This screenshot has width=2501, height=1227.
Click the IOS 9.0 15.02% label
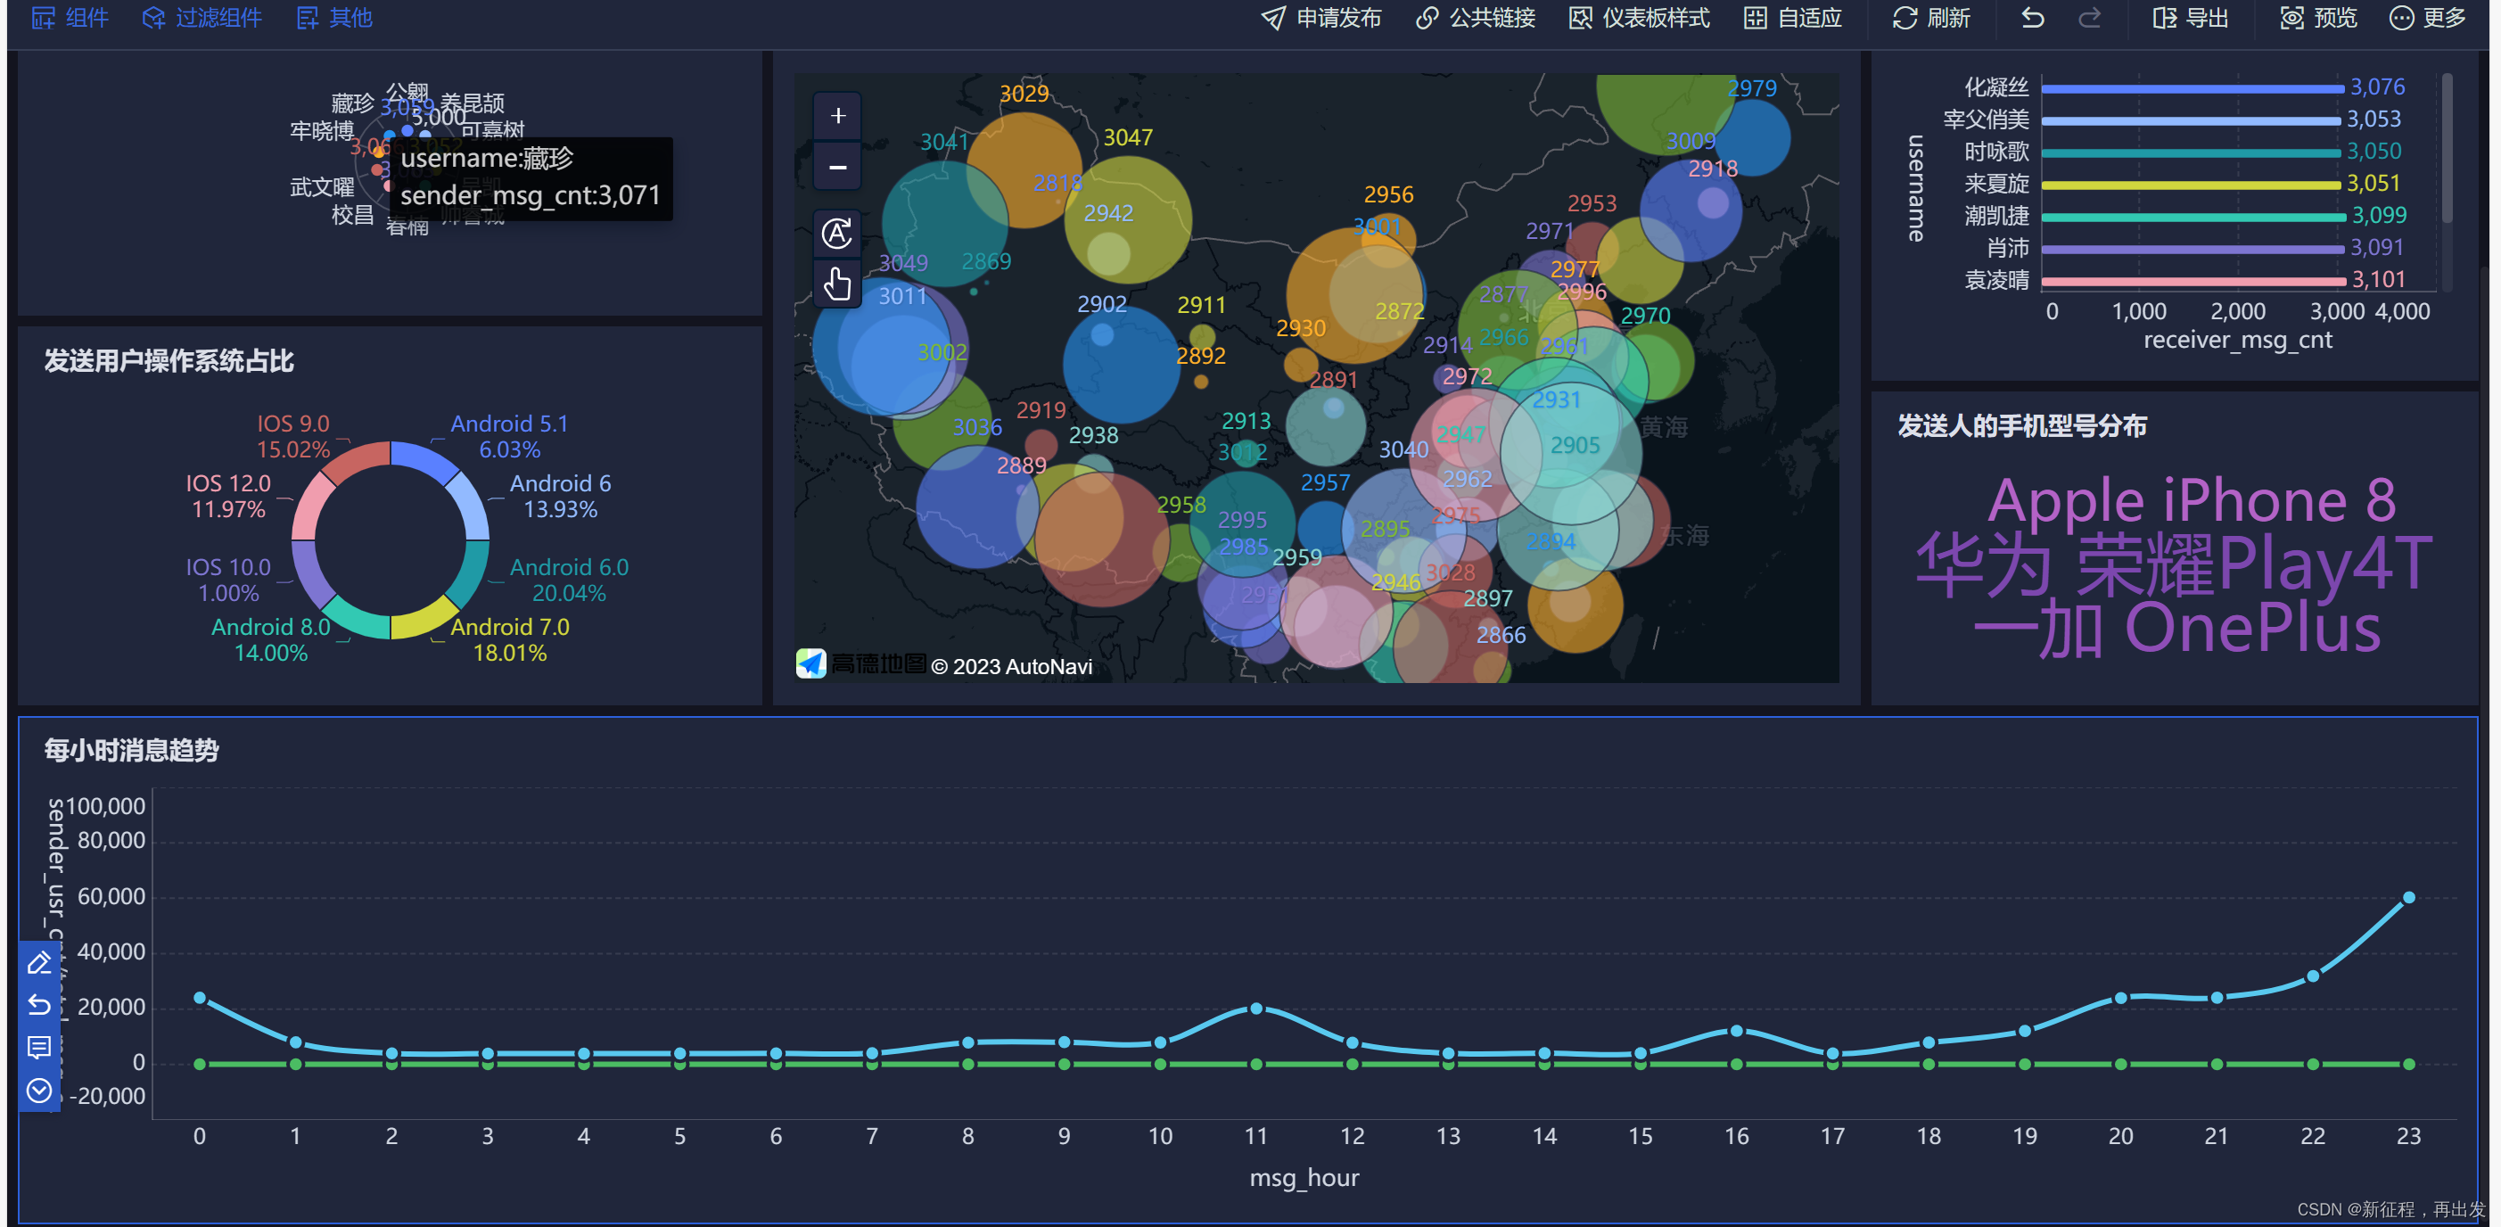pos(293,436)
